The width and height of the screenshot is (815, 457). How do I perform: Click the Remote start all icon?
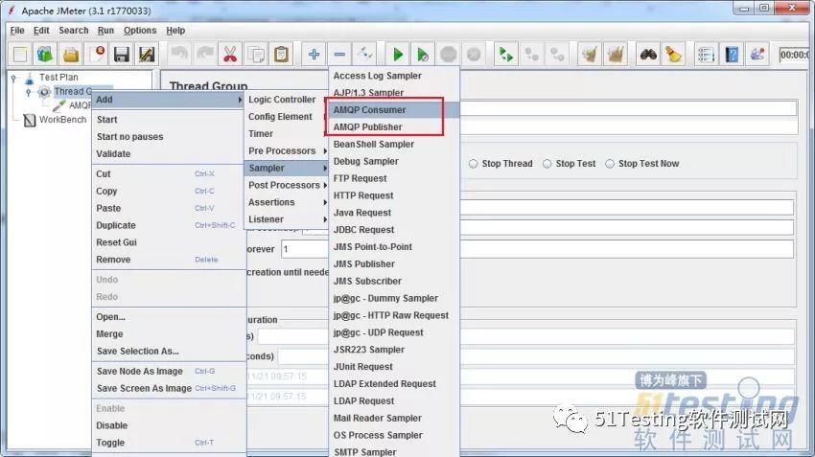click(x=505, y=54)
